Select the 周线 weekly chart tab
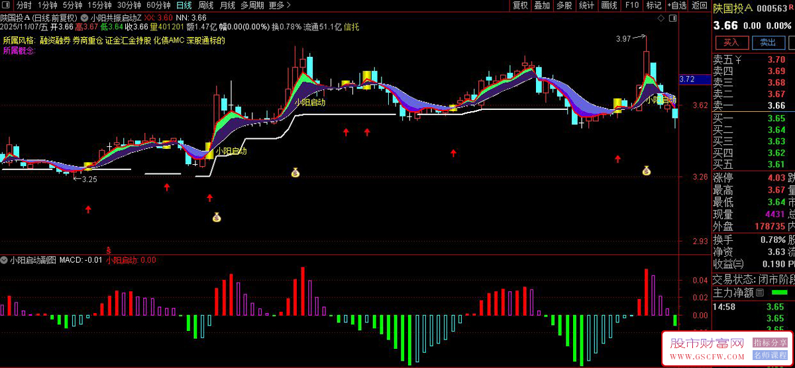 click(x=206, y=5)
